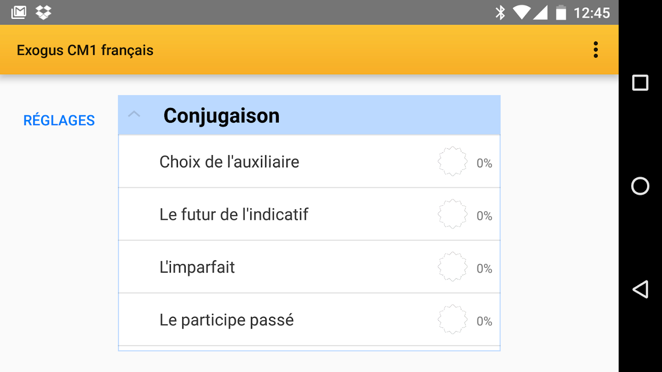The image size is (662, 372).
Task: Click the Dropbox notification icon in status bar
Action: click(43, 13)
